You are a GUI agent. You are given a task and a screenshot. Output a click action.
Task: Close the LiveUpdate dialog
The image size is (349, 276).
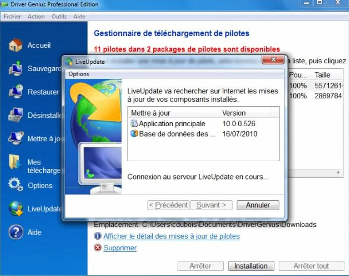tap(273, 60)
